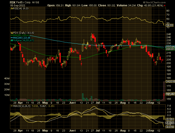The height and width of the screenshot is (133, 175).
Task: Click the FDX (Daily) 161.02 legend entry
Action: [24, 33]
